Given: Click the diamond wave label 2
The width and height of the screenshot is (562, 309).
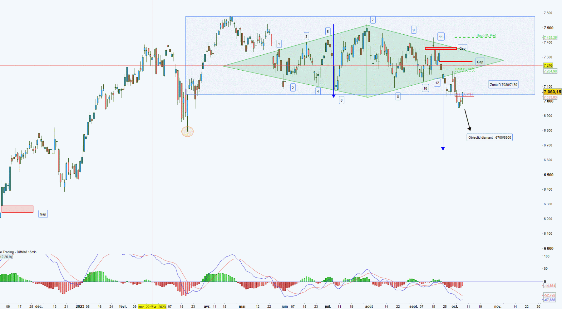Looking at the screenshot, I should pyautogui.click(x=293, y=88).
